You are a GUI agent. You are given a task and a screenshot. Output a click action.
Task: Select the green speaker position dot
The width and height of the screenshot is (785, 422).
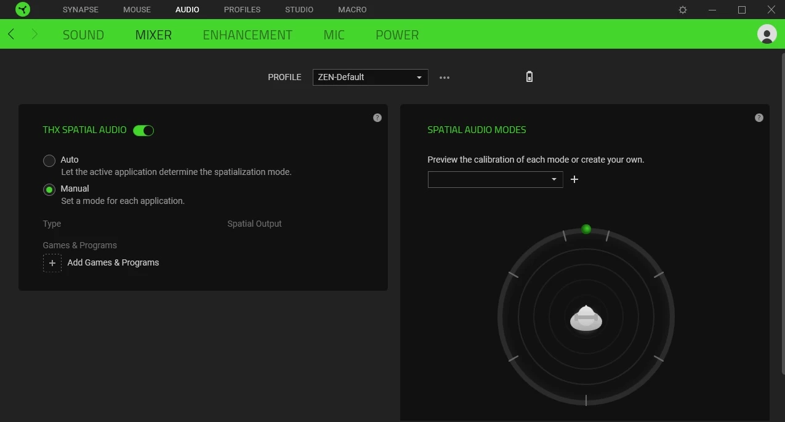point(586,229)
